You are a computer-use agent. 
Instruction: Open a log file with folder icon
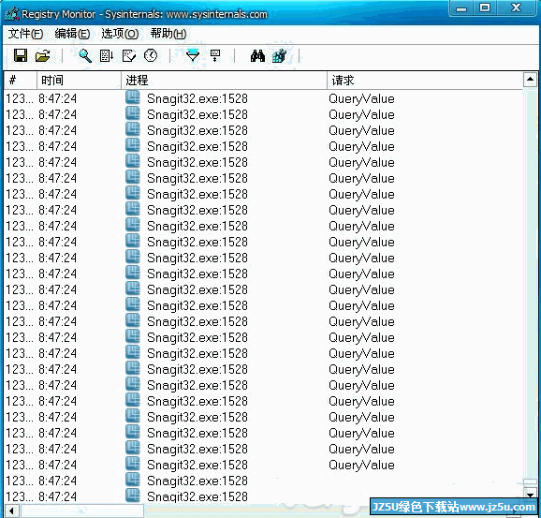(43, 55)
